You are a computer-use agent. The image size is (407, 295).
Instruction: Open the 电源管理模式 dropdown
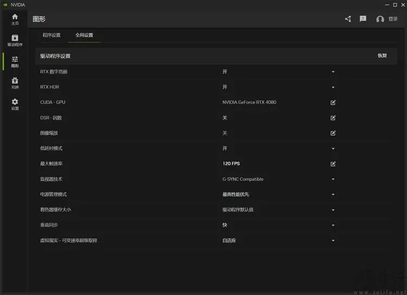pos(333,195)
